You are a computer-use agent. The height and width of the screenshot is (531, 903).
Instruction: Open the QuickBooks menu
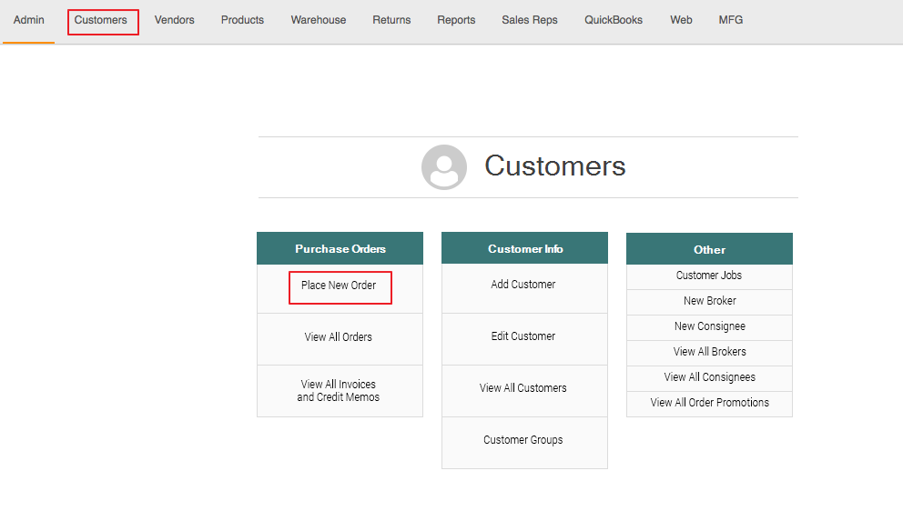coord(614,20)
